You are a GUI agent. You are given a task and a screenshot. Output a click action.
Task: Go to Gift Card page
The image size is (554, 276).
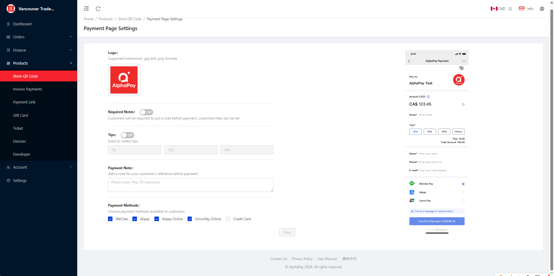click(21, 115)
